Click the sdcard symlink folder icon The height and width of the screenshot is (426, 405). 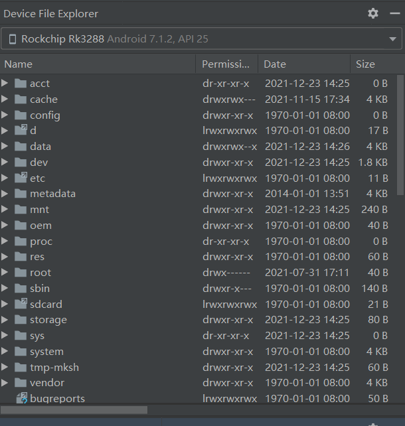21,303
